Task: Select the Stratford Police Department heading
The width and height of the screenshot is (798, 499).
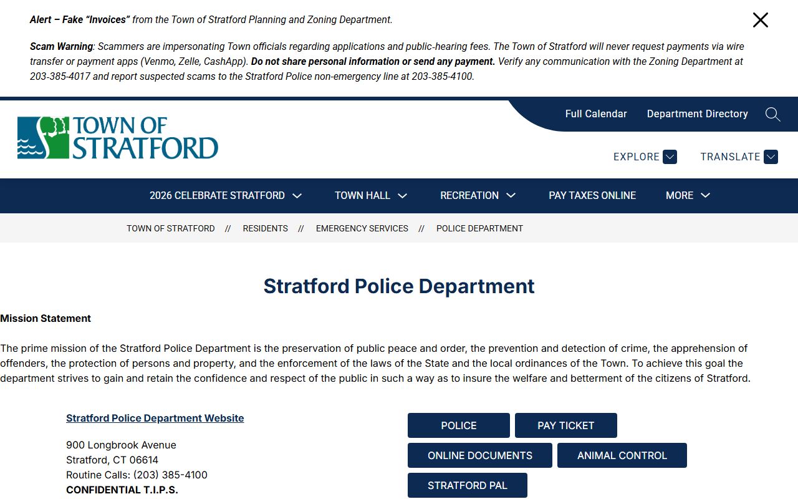Action: [399, 286]
